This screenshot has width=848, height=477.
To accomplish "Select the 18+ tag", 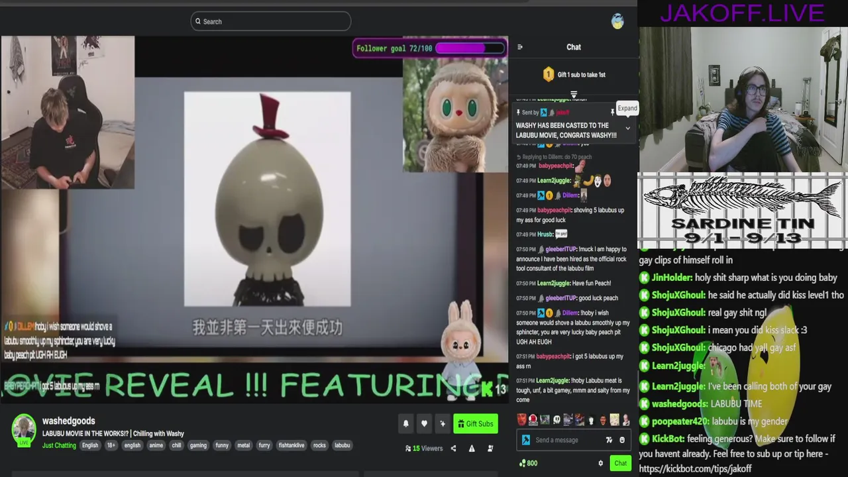I will 111,445.
